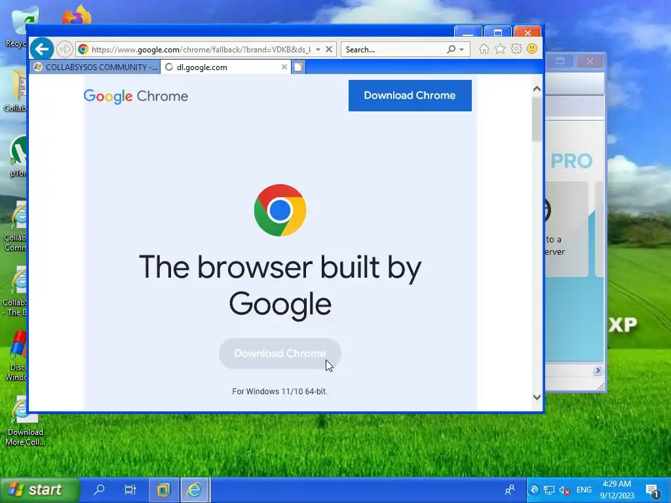Open the Firefox desktop icon

click(x=76, y=15)
